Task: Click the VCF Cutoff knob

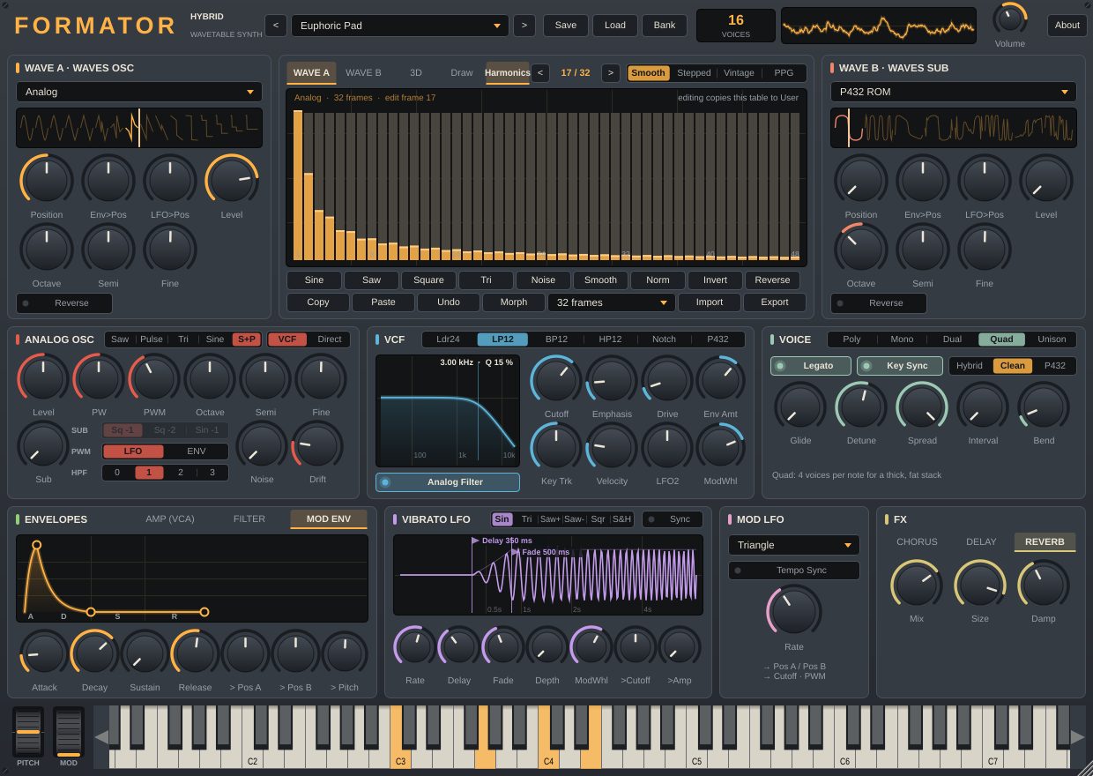Action: pyautogui.click(x=556, y=380)
